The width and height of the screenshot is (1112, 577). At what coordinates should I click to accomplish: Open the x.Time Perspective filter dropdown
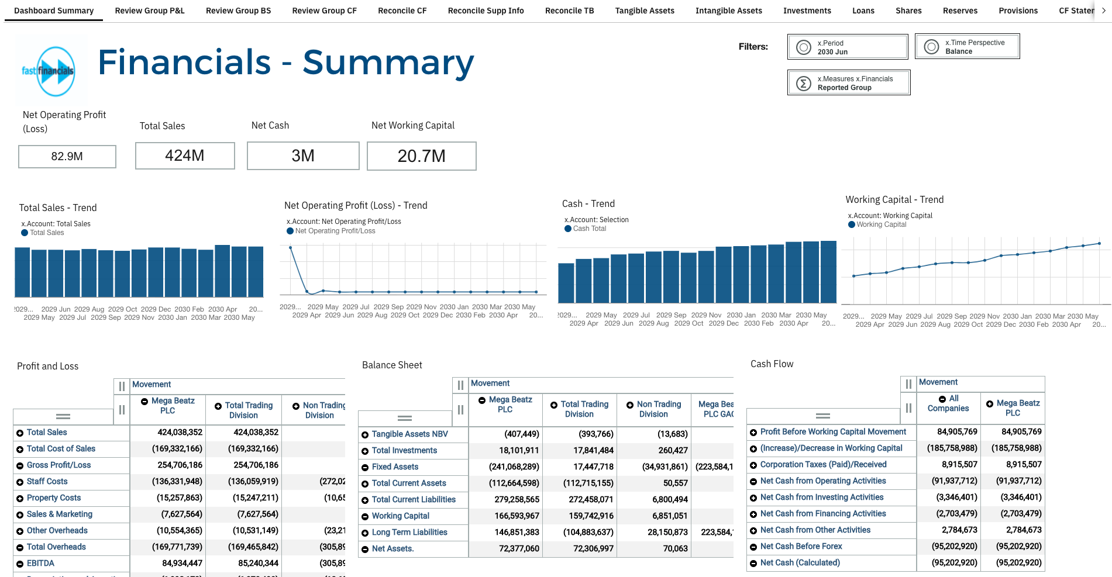tap(968, 46)
